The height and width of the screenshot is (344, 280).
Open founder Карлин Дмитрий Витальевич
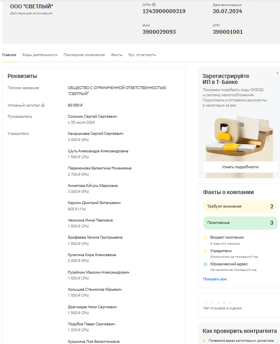[x=94, y=203]
